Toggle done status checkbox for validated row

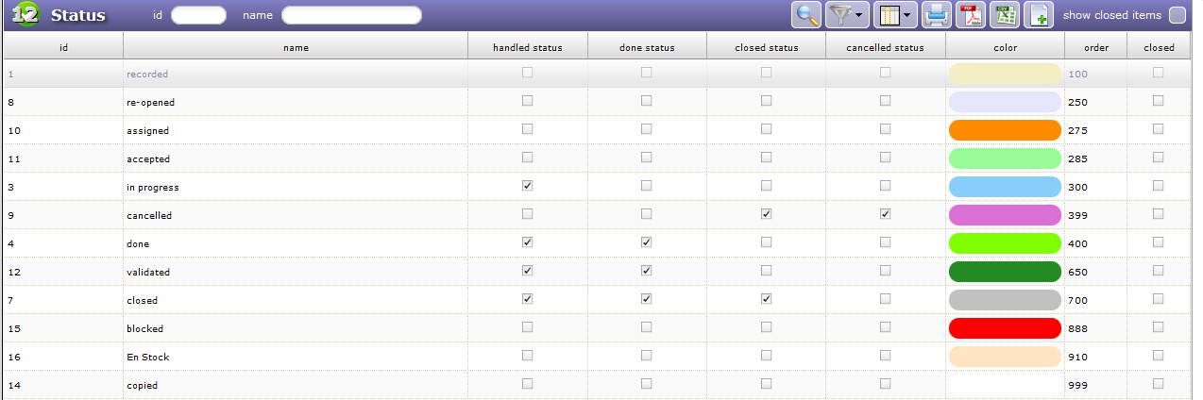click(646, 271)
